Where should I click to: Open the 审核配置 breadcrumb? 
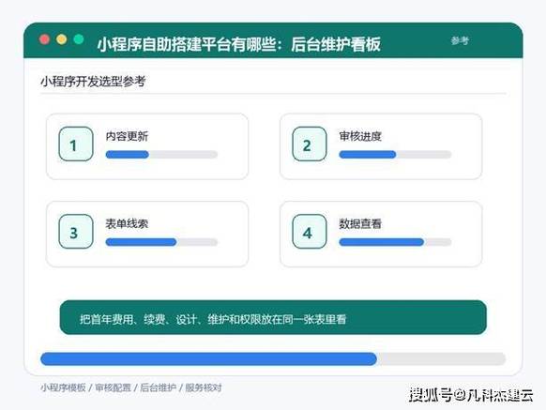(x=113, y=387)
